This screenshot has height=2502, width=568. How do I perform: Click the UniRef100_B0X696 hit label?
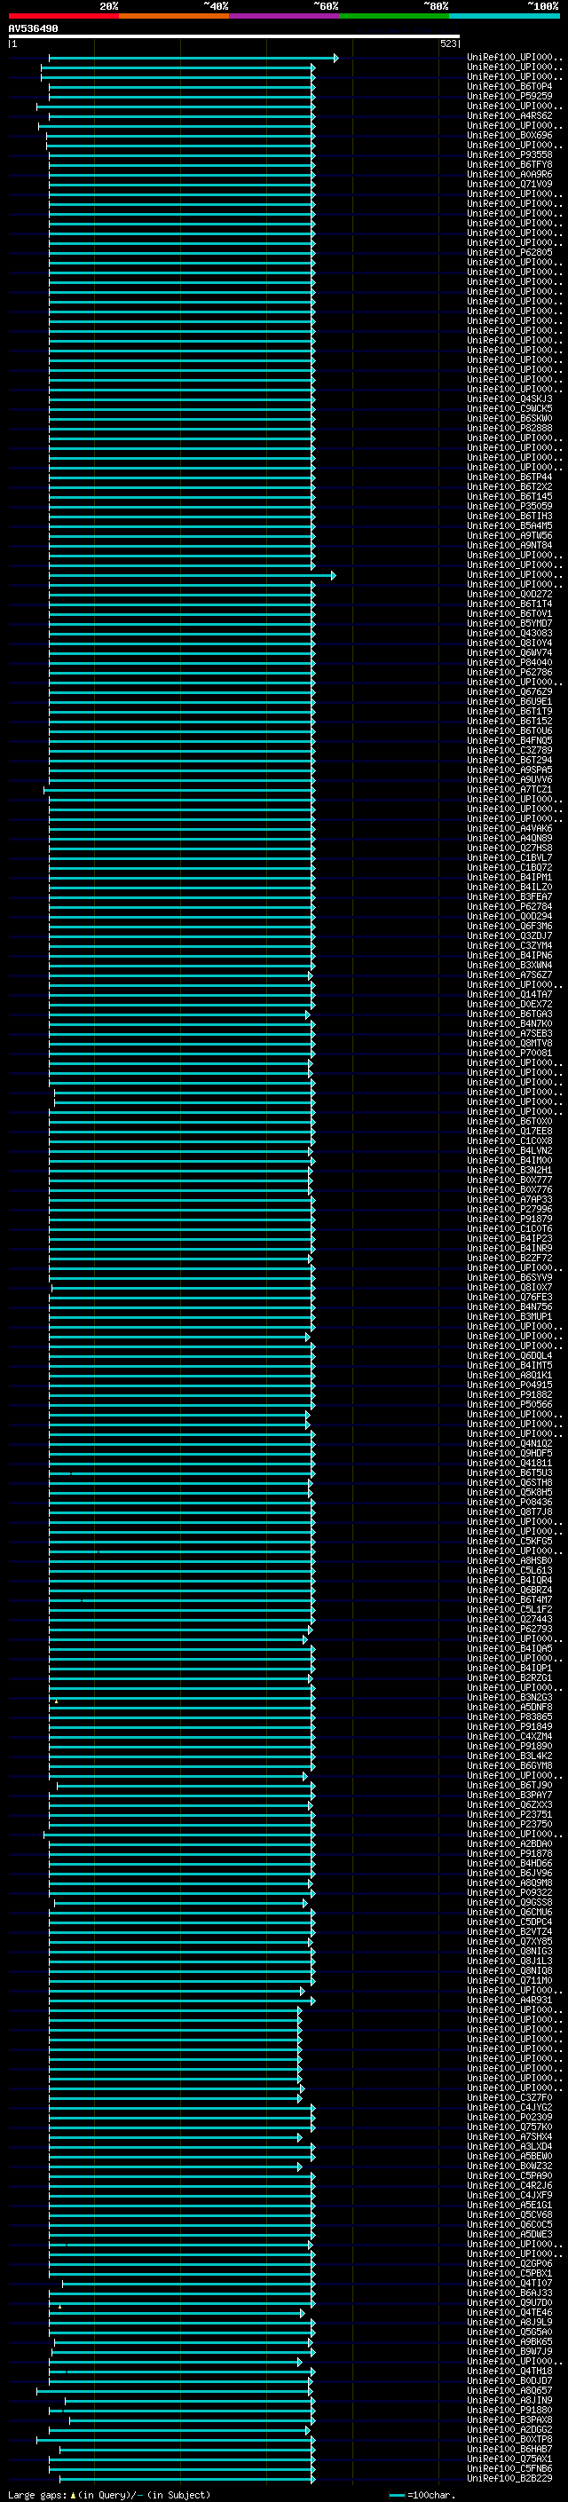click(509, 135)
